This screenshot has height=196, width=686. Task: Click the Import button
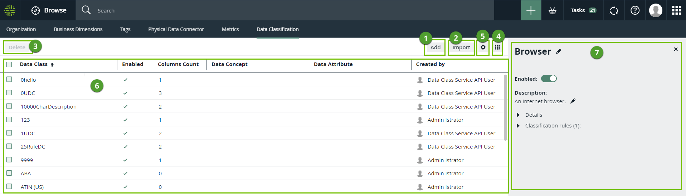pos(461,47)
